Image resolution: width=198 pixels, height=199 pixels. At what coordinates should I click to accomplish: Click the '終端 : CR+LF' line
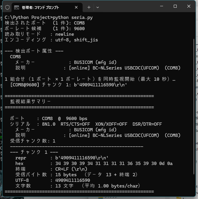coord(51,169)
